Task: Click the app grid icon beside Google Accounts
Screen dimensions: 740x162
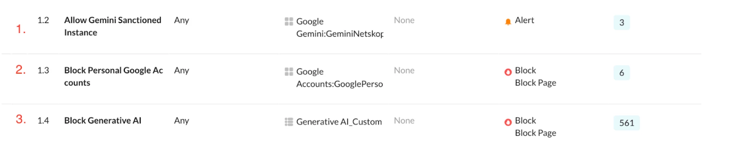Action: [x=289, y=72]
